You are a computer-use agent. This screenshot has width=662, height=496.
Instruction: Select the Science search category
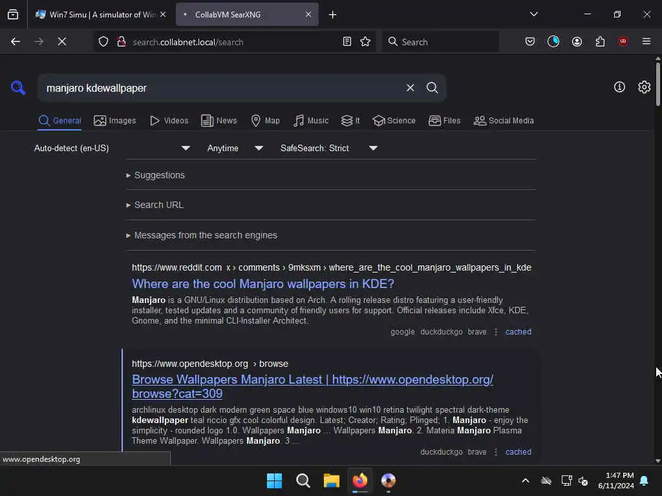click(x=394, y=121)
